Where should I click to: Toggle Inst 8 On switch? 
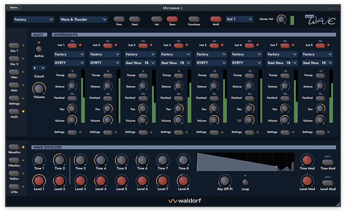(x=320, y=46)
